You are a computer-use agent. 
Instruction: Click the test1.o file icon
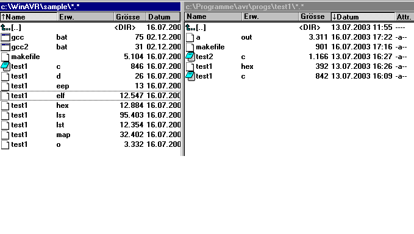point(5,144)
